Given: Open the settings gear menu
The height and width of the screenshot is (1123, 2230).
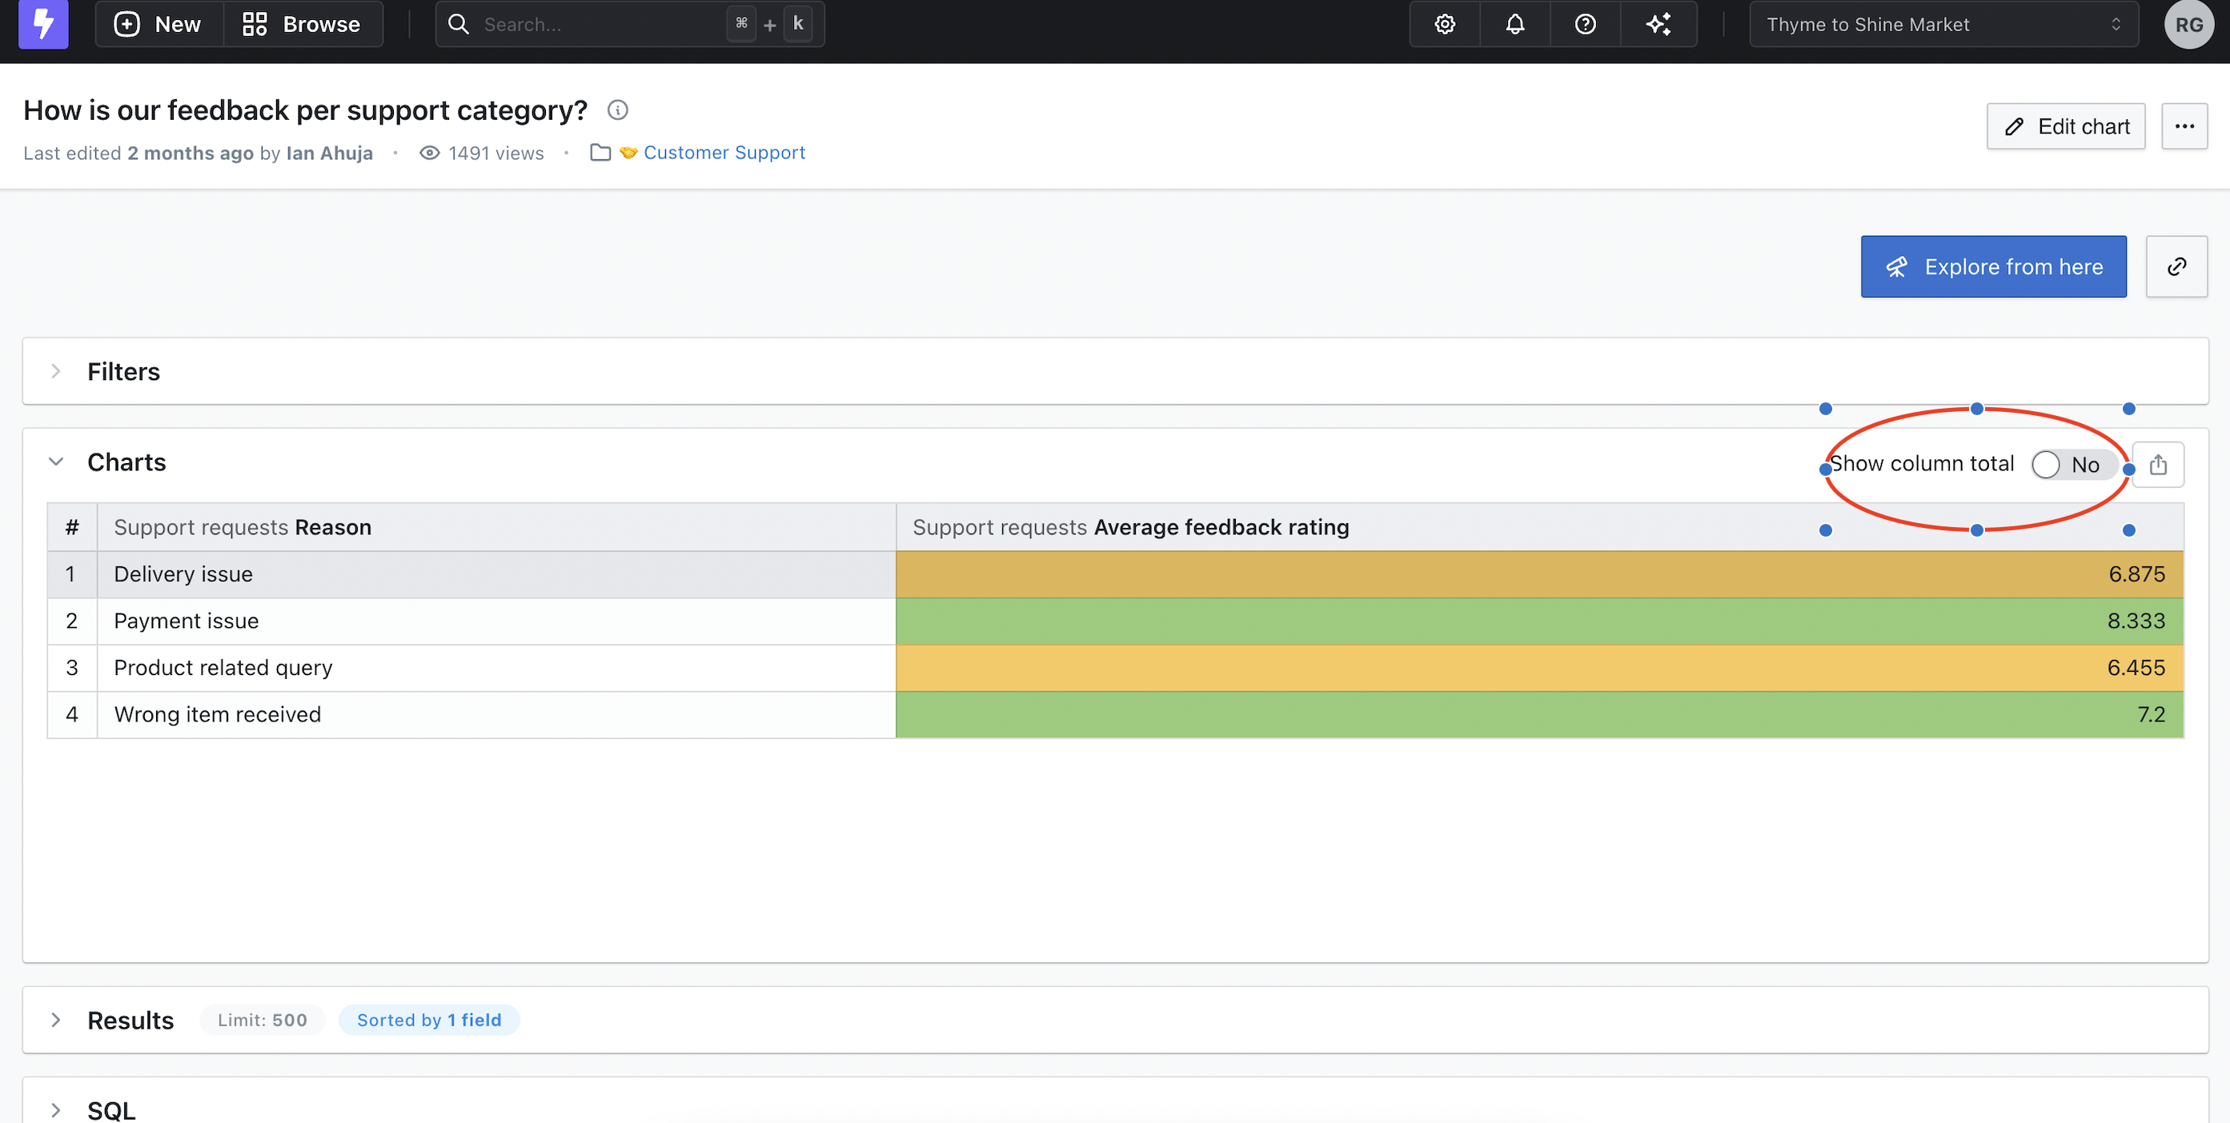Looking at the screenshot, I should (1443, 24).
